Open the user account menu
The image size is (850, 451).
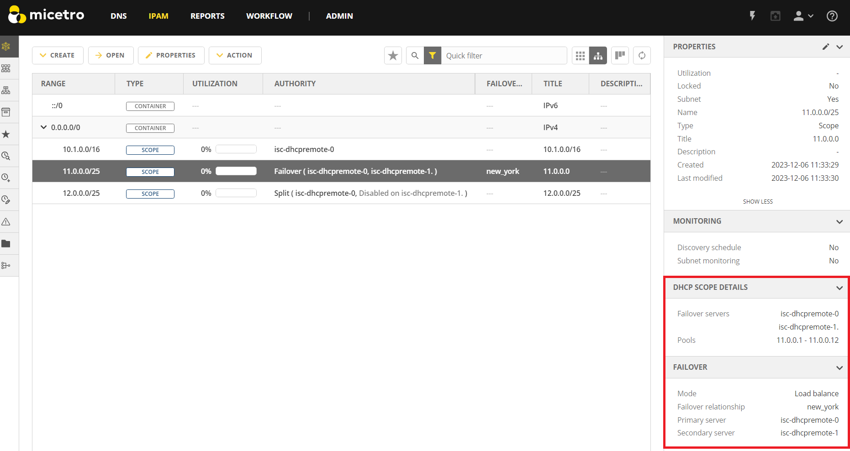(x=803, y=16)
